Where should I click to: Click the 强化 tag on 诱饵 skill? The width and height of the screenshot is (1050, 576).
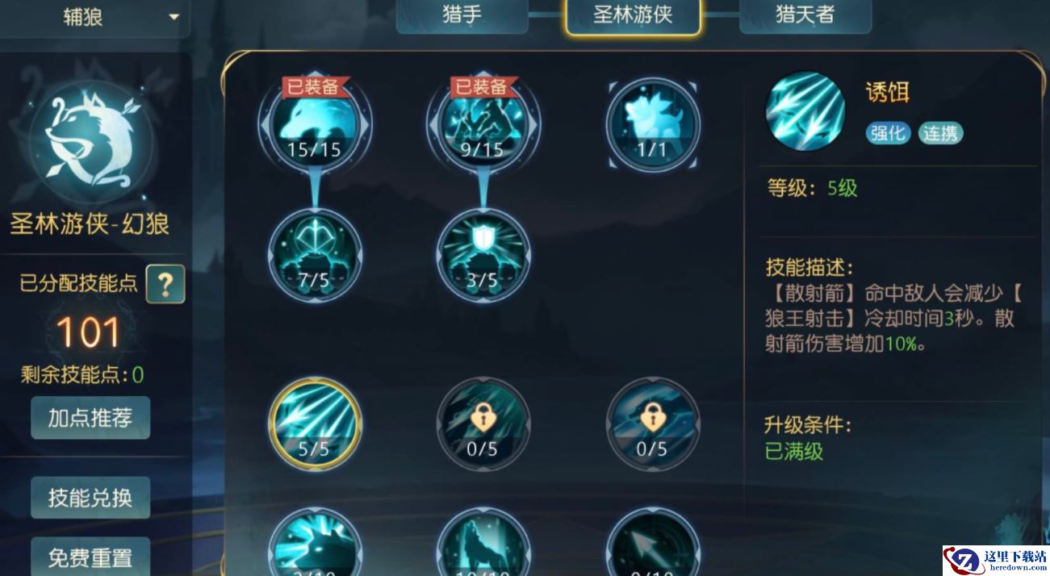(x=888, y=133)
